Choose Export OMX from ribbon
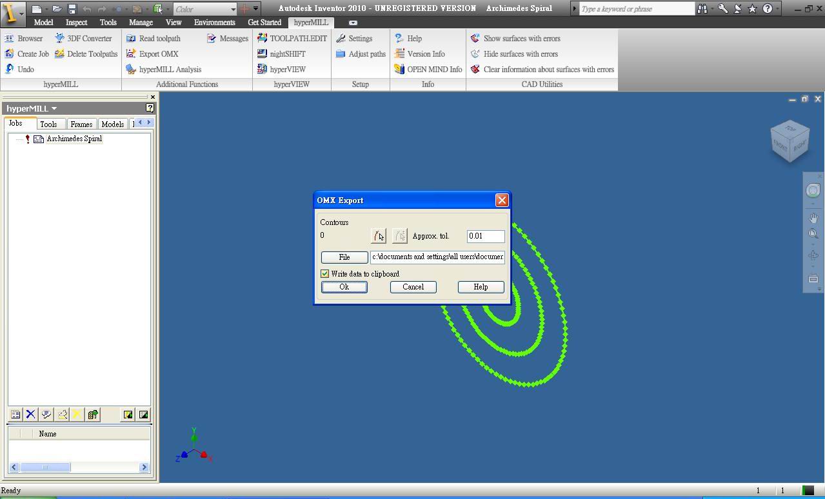This screenshot has height=499, width=825. tap(152, 54)
